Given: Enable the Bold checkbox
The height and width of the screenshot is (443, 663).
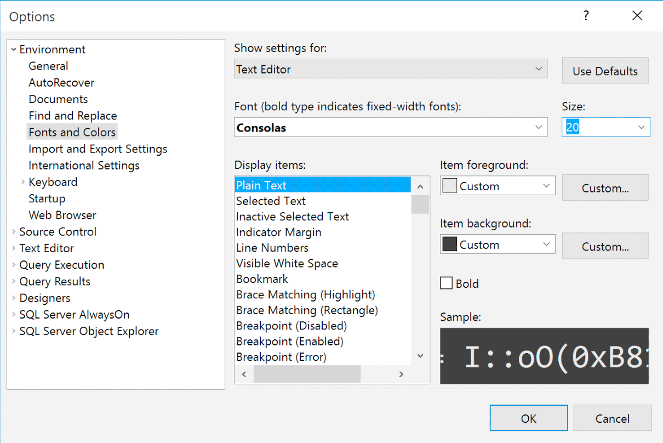Looking at the screenshot, I should [447, 283].
